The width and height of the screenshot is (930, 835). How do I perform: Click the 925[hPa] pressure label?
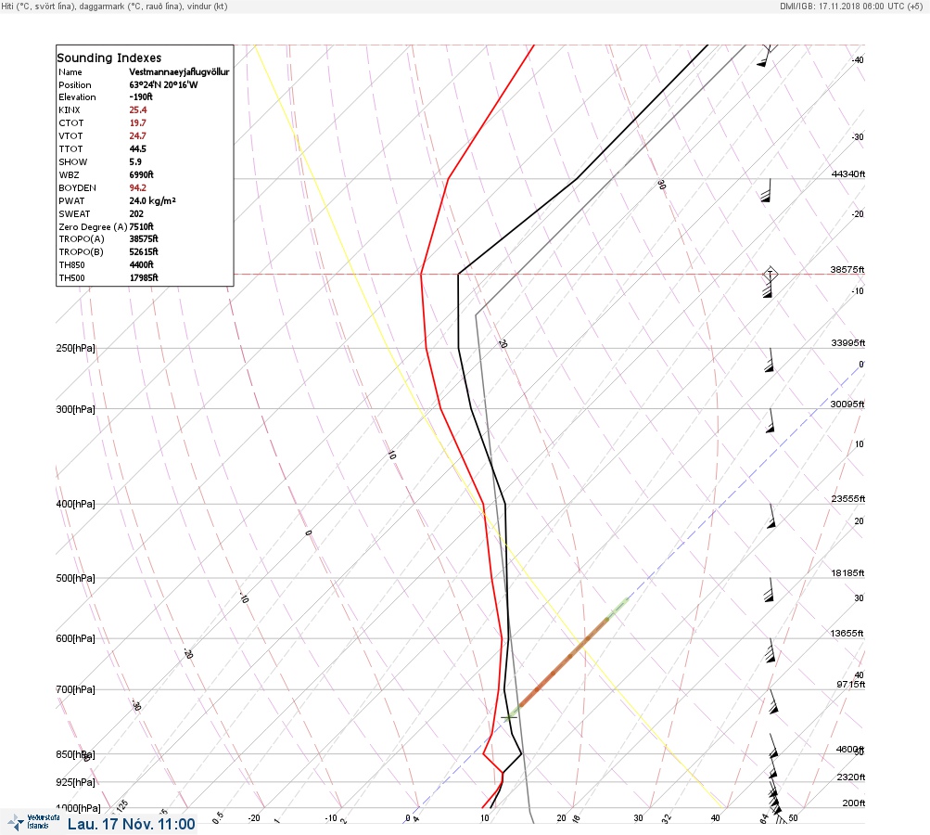pos(75,782)
